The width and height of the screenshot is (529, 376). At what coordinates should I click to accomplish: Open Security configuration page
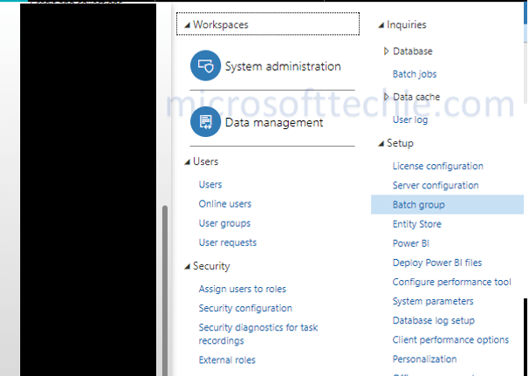[x=245, y=308]
